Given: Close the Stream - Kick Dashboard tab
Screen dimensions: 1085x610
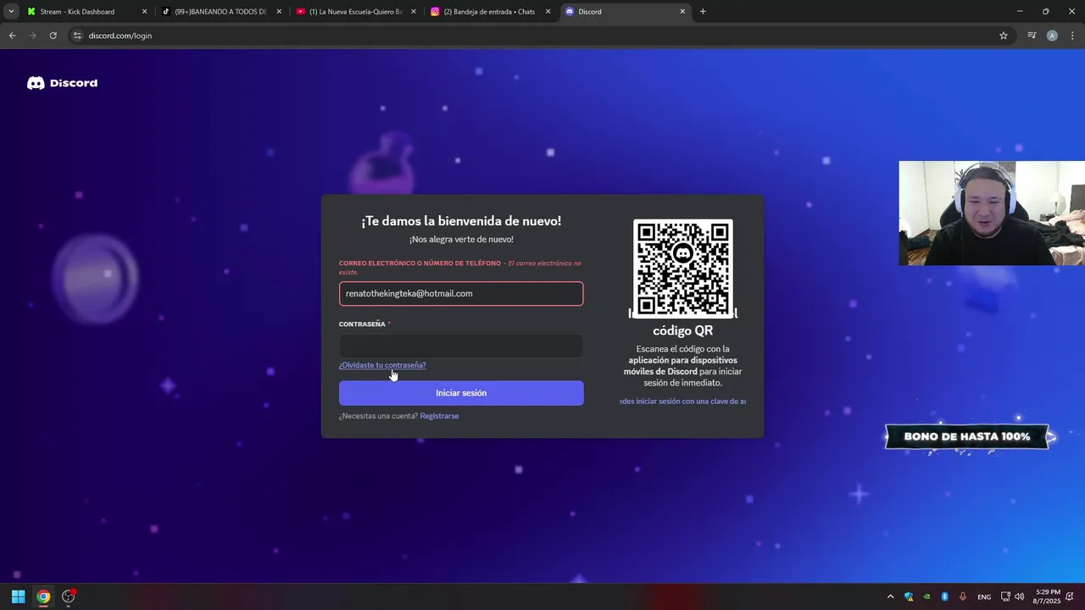Looking at the screenshot, I should pos(144,12).
